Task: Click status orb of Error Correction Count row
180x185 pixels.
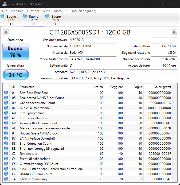Action: click(x=6, y=143)
